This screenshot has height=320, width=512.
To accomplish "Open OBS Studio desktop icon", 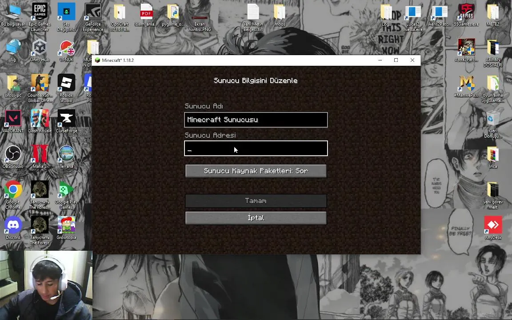I will click(13, 157).
